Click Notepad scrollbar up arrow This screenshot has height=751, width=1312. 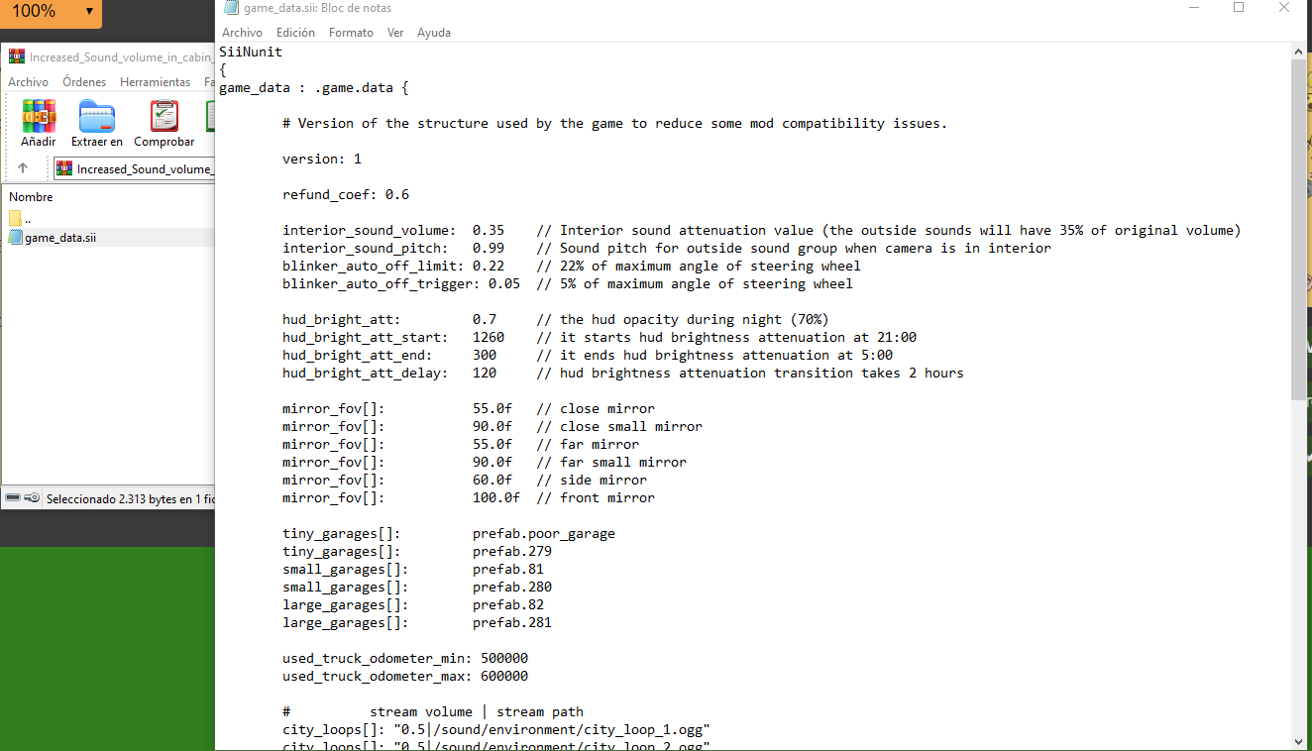click(x=1301, y=51)
